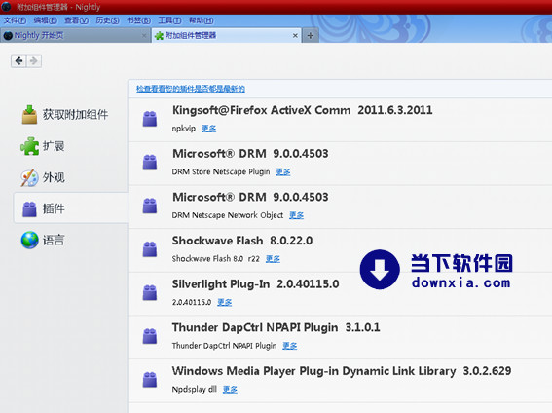Click Nightly globe favicon on first tab

click(8, 36)
